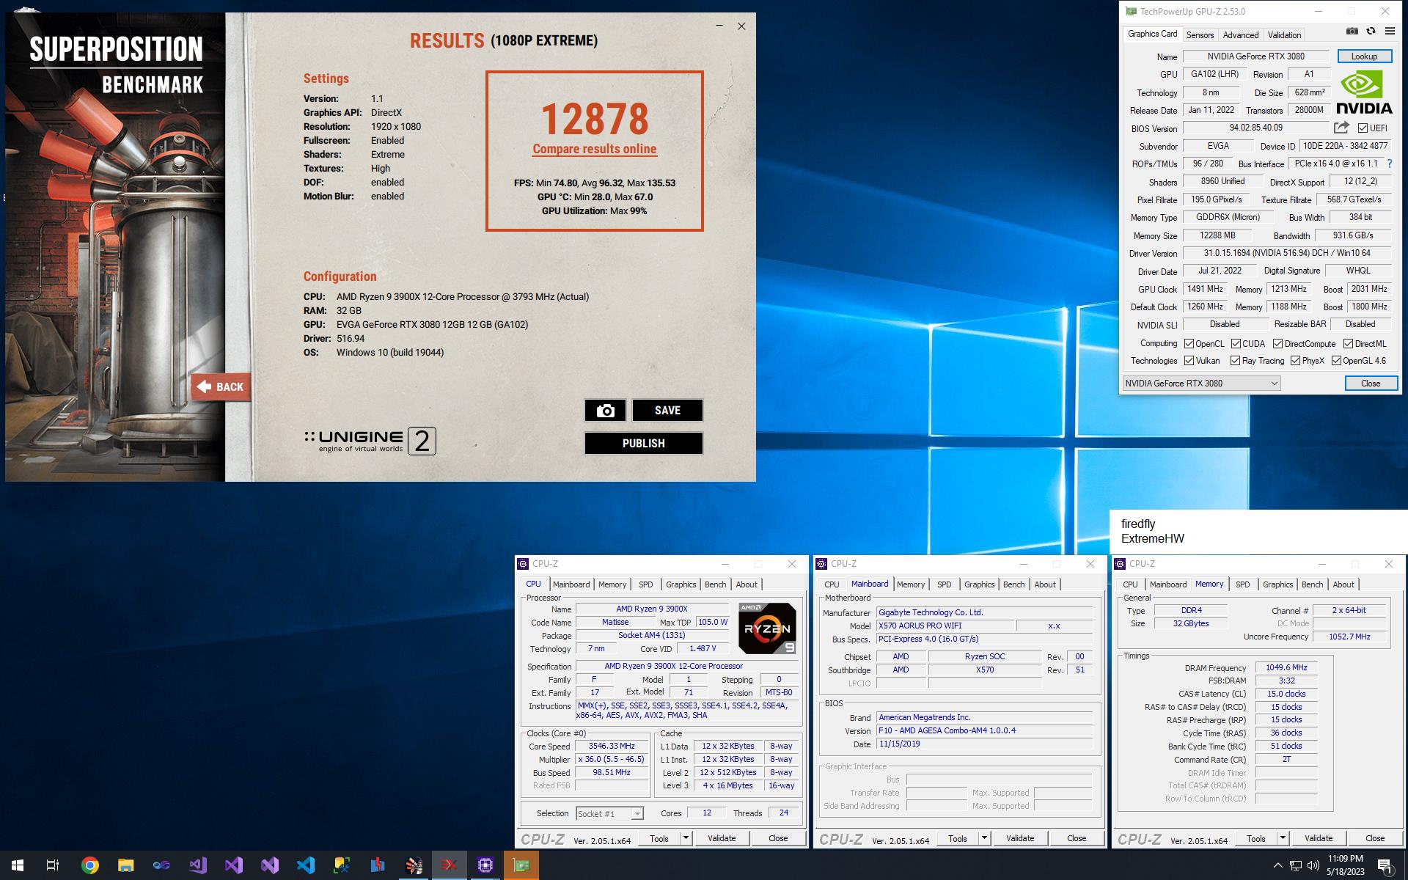This screenshot has width=1408, height=880.
Task: Click the yellow snip-tool taskbar icon
Action: pos(342,865)
